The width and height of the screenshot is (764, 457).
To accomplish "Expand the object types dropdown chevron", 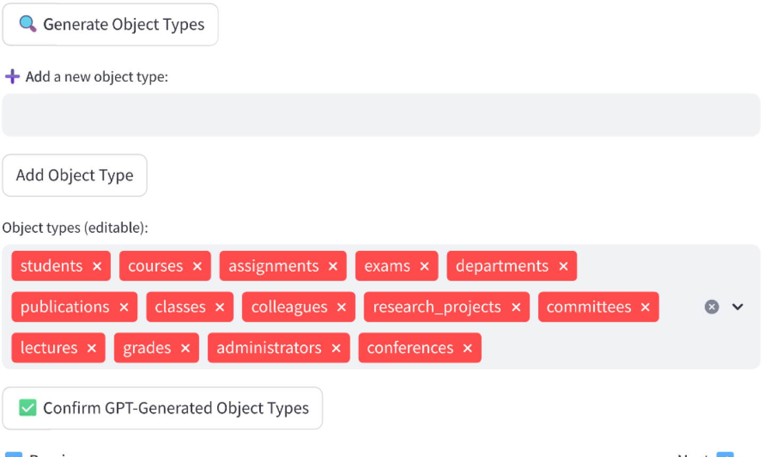I will coord(737,307).
